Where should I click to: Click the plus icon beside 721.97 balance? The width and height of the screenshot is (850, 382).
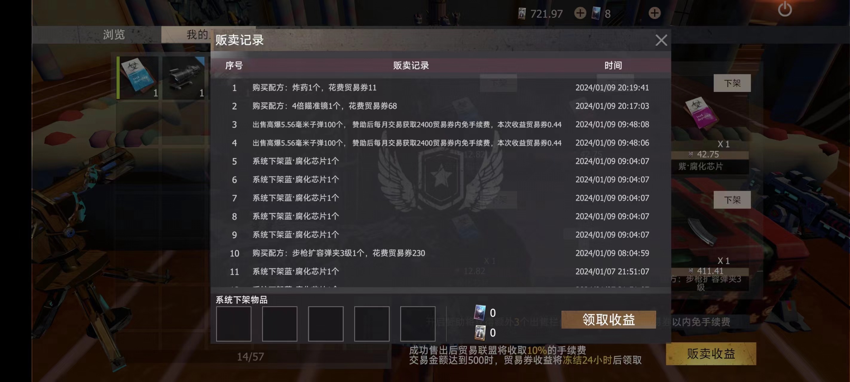(x=580, y=13)
